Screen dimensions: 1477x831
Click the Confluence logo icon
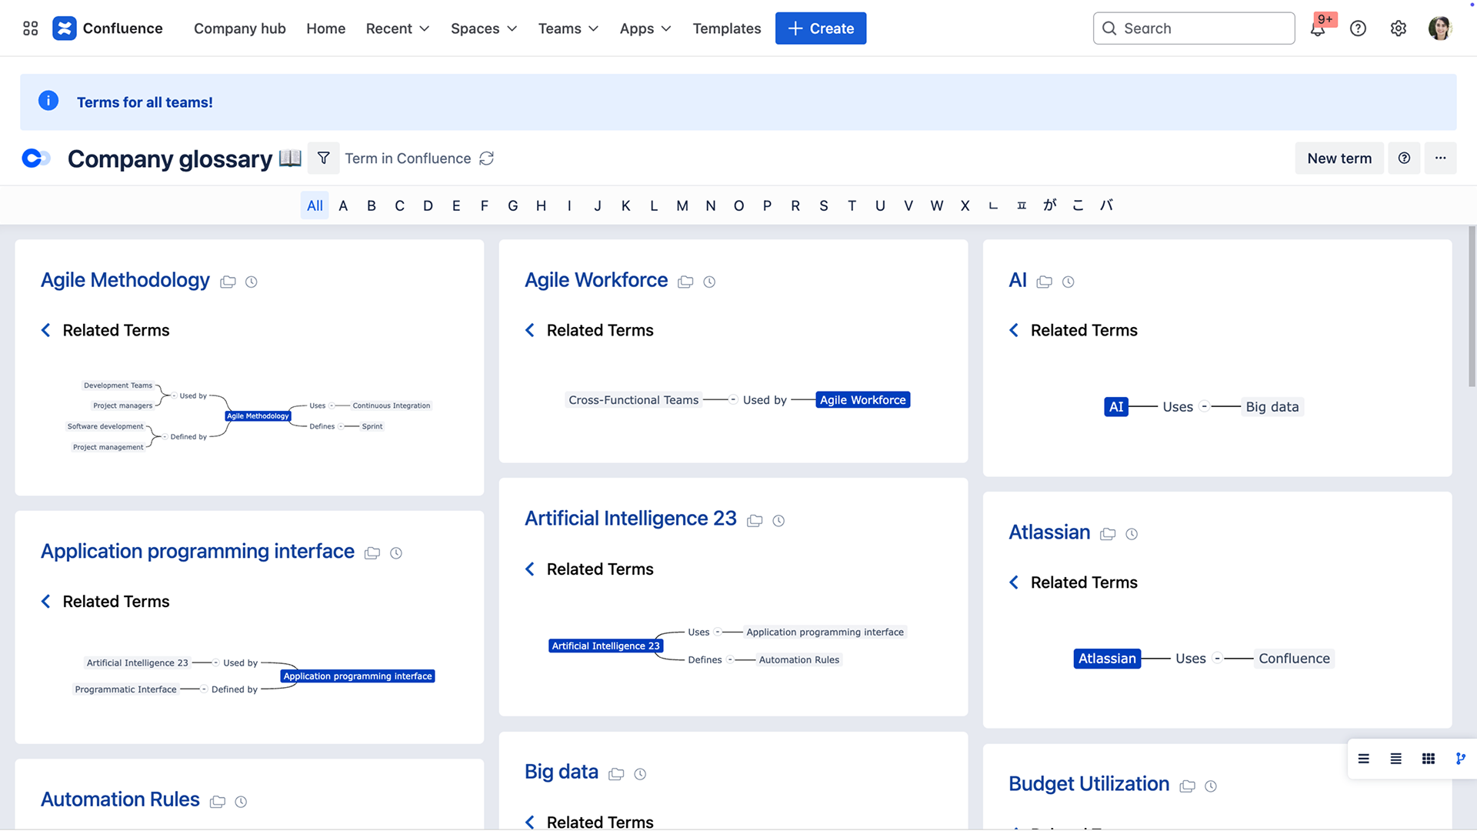(65, 28)
